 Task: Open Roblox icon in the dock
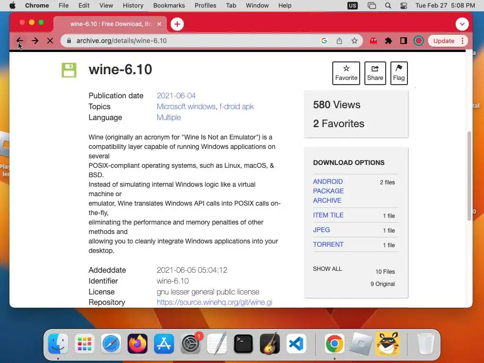tap(361, 344)
